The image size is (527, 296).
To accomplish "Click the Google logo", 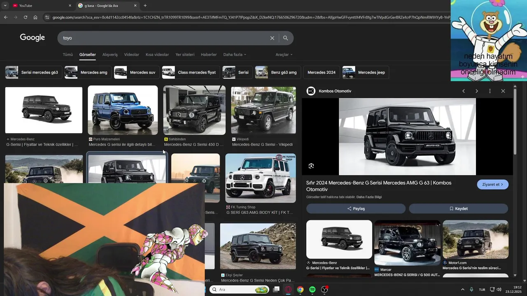I will click(x=32, y=38).
